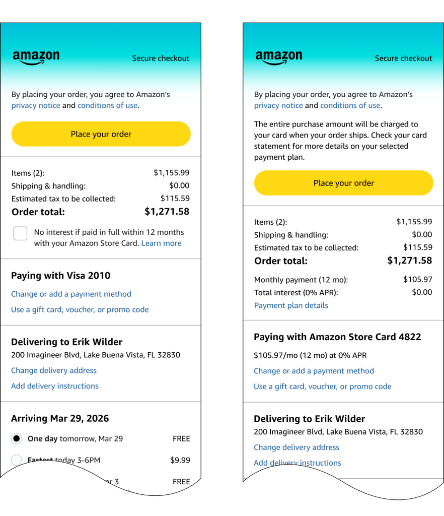The image size is (444, 516).
Task: Open the Payment plan details link
Action: 291,305
